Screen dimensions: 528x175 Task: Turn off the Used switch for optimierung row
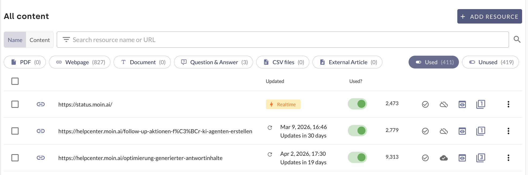tap(357, 157)
